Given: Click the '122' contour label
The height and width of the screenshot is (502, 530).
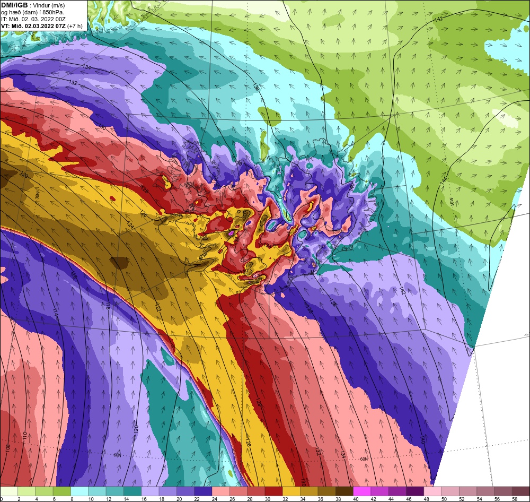Looking at the screenshot, I should 157,308.
